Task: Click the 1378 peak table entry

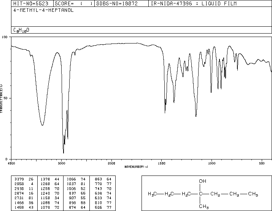Action: pos(50,179)
